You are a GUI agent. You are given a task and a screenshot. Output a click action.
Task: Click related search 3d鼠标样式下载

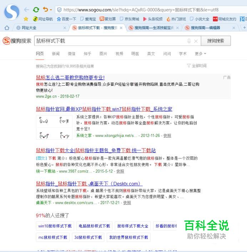88,237
